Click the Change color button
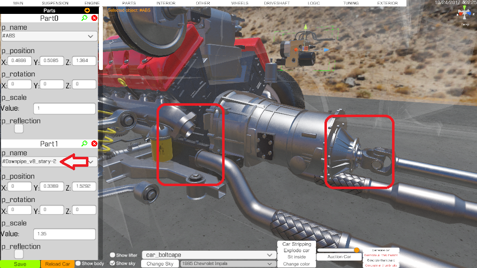This screenshot has height=268, width=477. [x=297, y=264]
